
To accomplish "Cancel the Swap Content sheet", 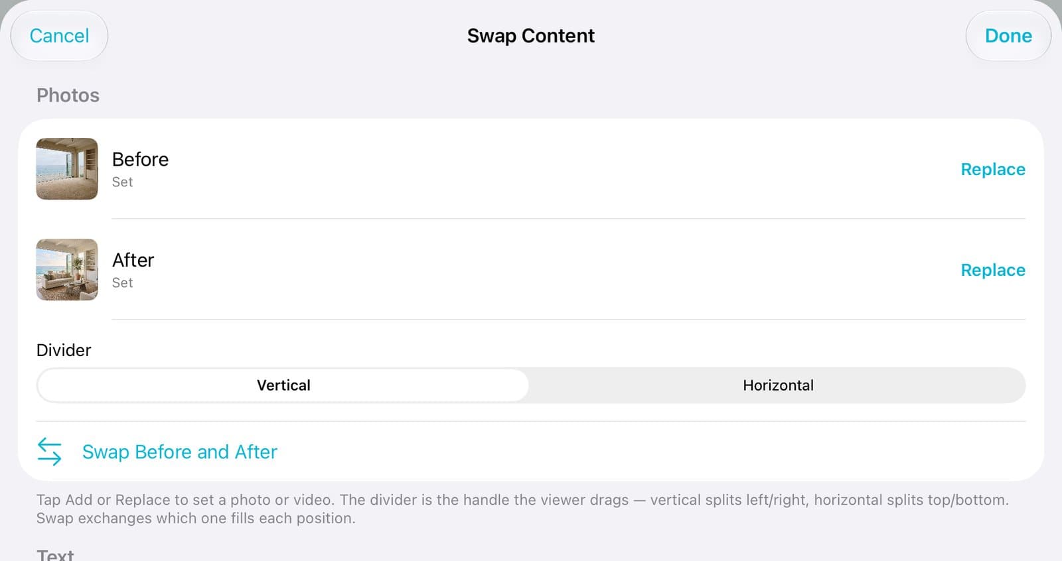I will 59,36.
